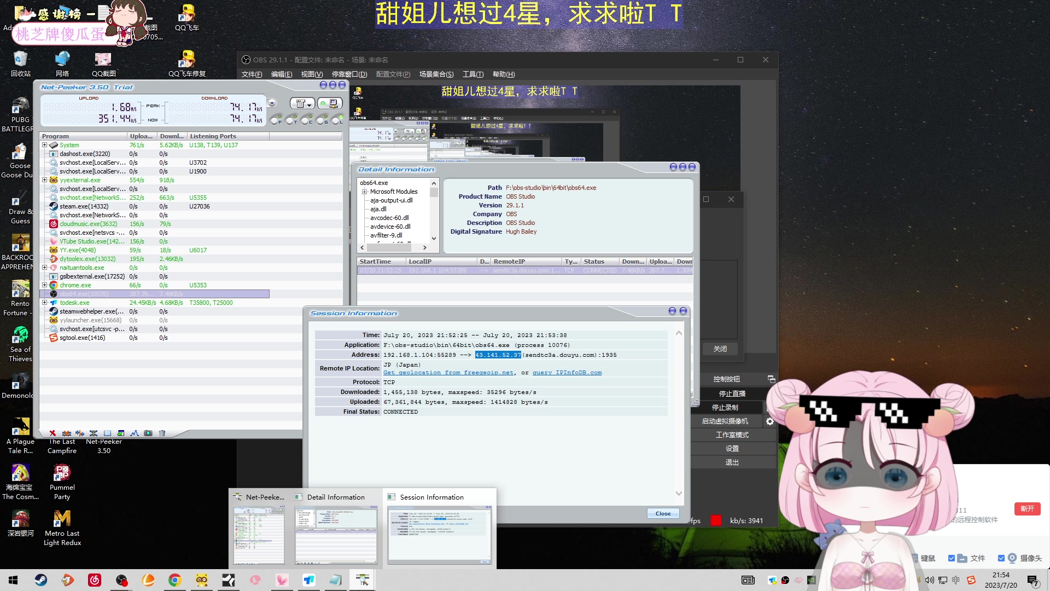
Task: Click the trash bin icon in Net-Peeker toolbar
Action: pos(162,433)
